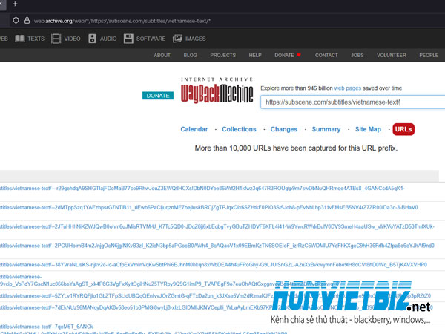Click the Wayback URL search field
Viewport: 445px width, 334px height.
pyautogui.click(x=352, y=102)
